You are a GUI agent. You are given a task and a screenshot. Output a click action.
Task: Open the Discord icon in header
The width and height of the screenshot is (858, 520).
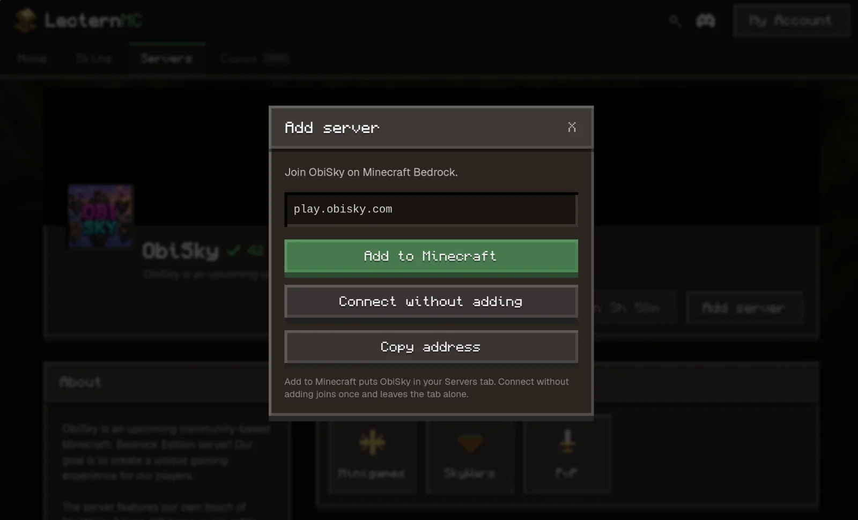click(706, 21)
